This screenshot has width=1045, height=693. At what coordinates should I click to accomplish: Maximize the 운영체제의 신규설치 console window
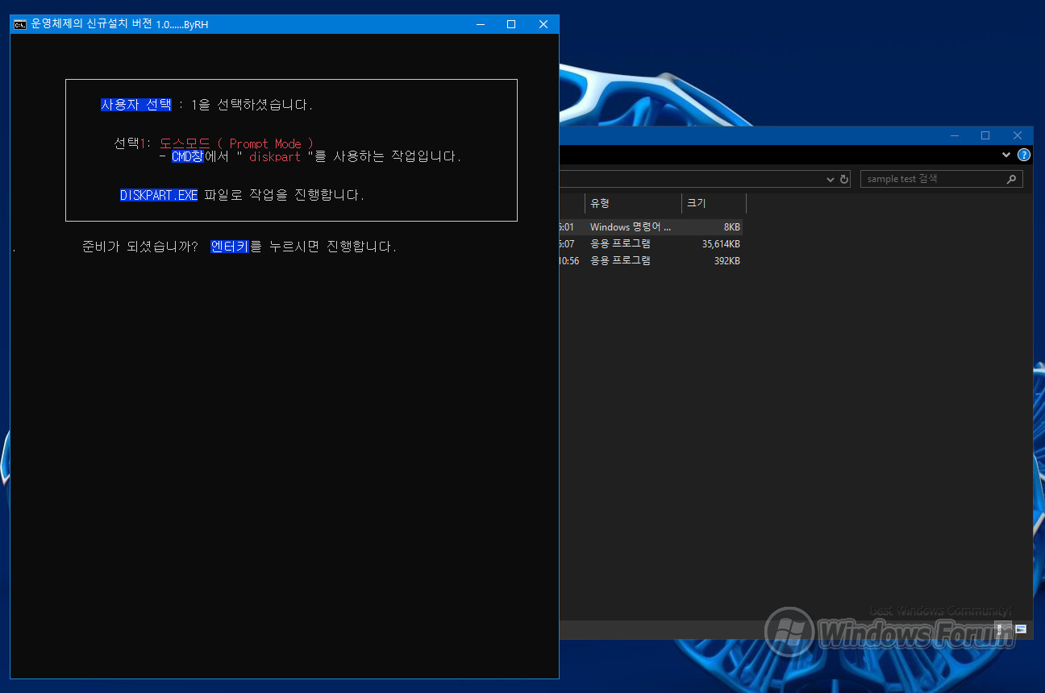click(511, 24)
